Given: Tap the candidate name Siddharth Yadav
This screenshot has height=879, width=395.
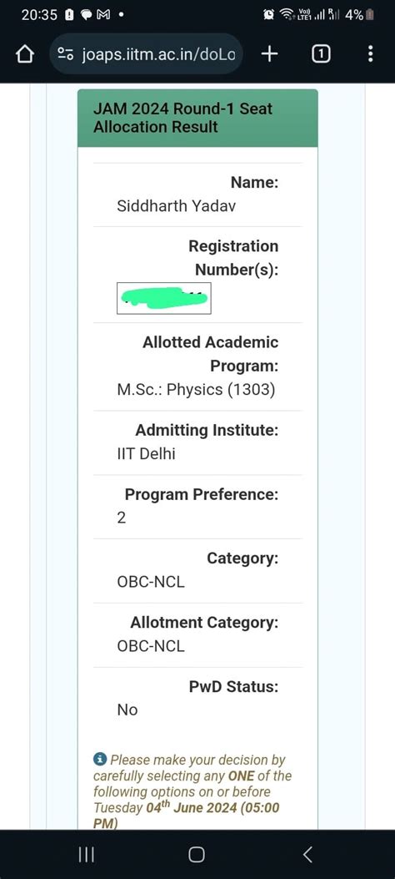Looking at the screenshot, I should point(176,206).
